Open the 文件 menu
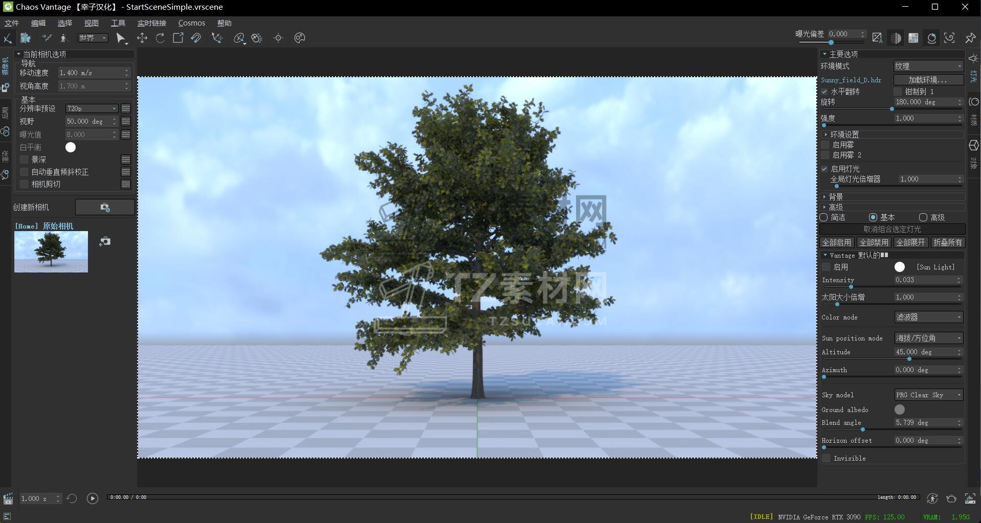981x523 pixels. coord(11,23)
